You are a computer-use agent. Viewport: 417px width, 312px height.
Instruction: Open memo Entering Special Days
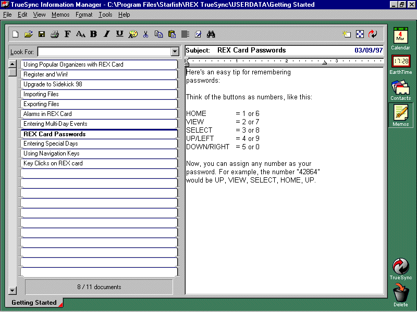(x=99, y=144)
